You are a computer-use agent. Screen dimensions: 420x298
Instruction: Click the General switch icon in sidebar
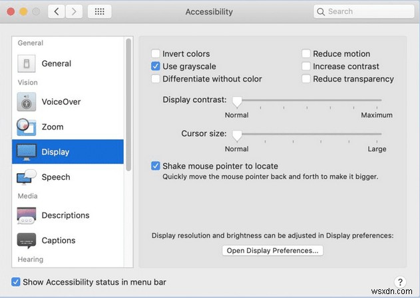pos(27,64)
